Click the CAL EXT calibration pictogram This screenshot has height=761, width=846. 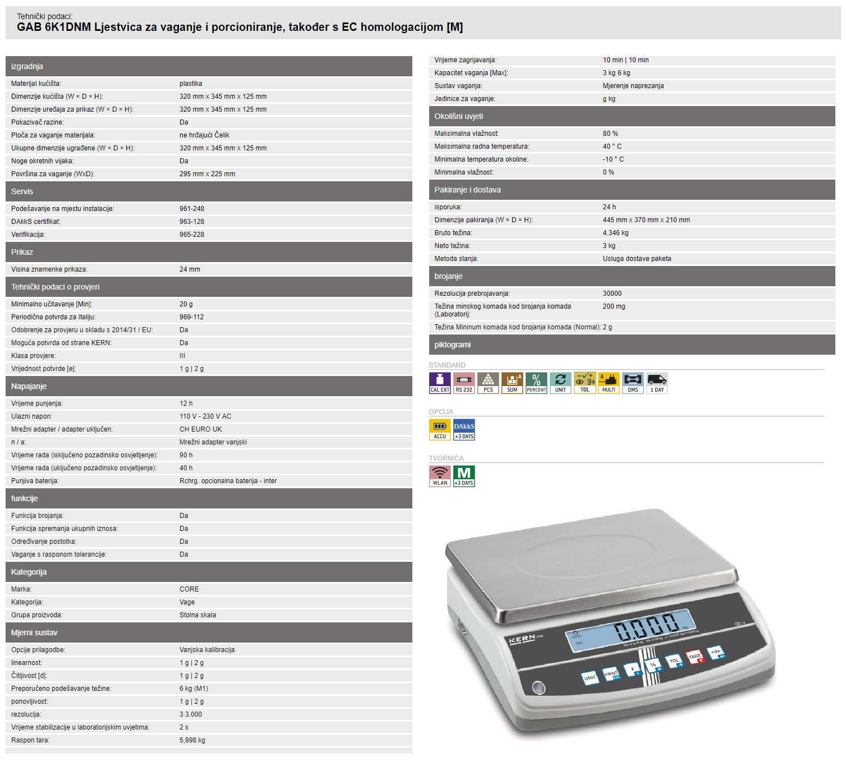440,383
